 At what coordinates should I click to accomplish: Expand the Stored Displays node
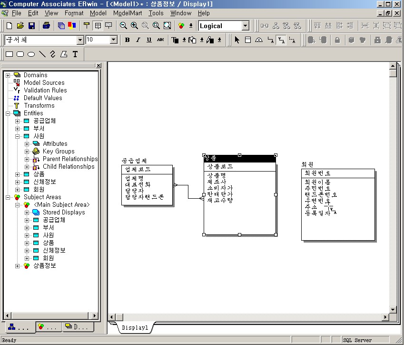click(x=27, y=213)
